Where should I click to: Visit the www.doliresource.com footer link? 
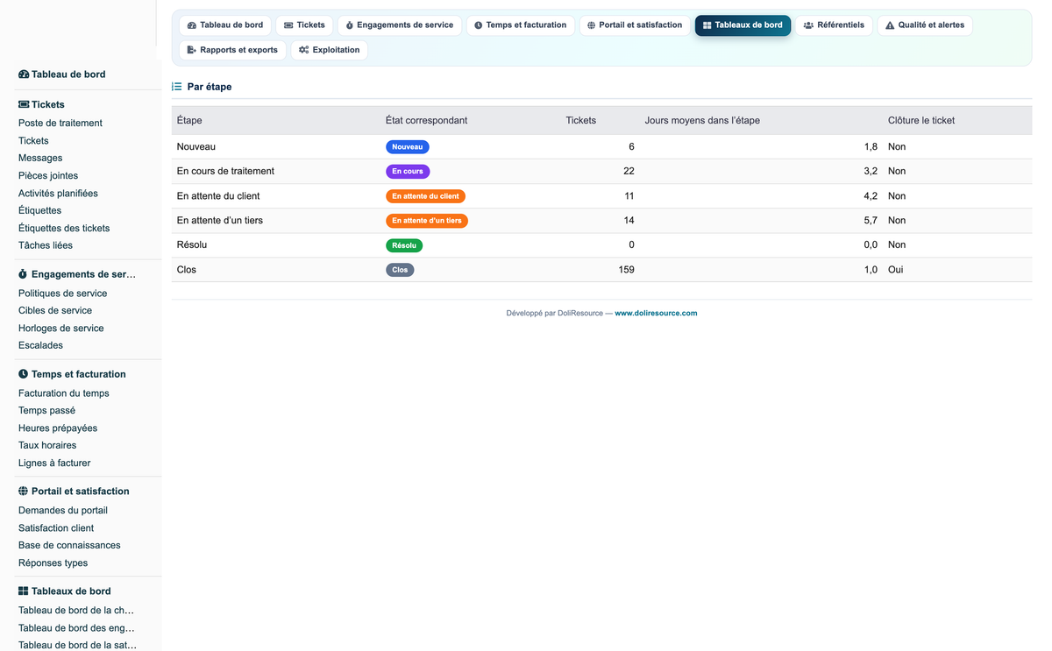[x=656, y=313]
